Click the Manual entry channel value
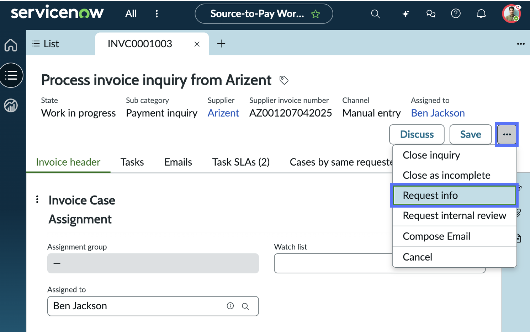The width and height of the screenshot is (530, 332). [371, 113]
